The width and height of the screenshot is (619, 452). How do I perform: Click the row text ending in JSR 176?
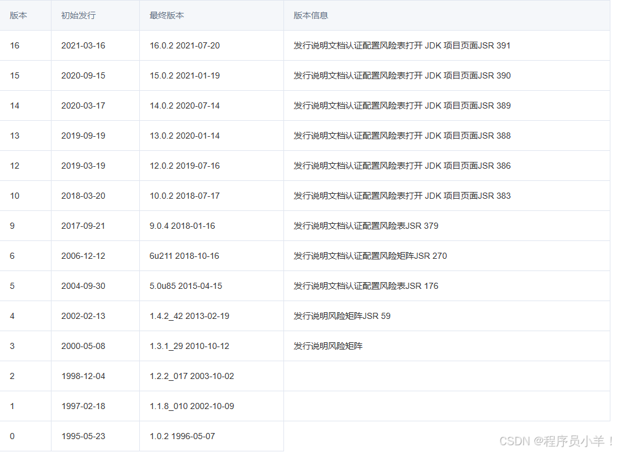[366, 285]
